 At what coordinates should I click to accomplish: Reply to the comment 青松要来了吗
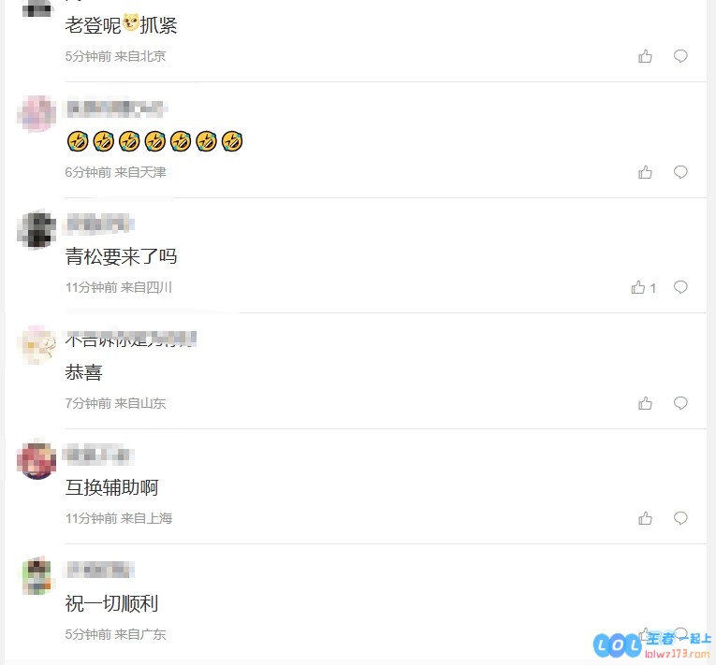[x=680, y=287]
